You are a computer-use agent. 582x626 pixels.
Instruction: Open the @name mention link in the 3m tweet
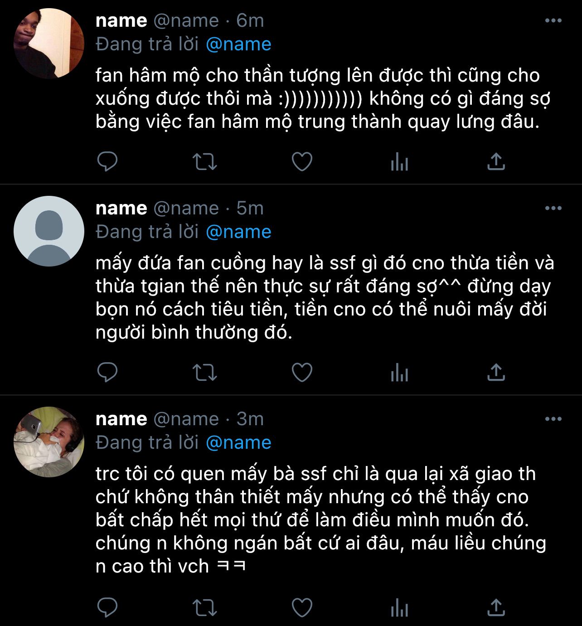(x=238, y=442)
